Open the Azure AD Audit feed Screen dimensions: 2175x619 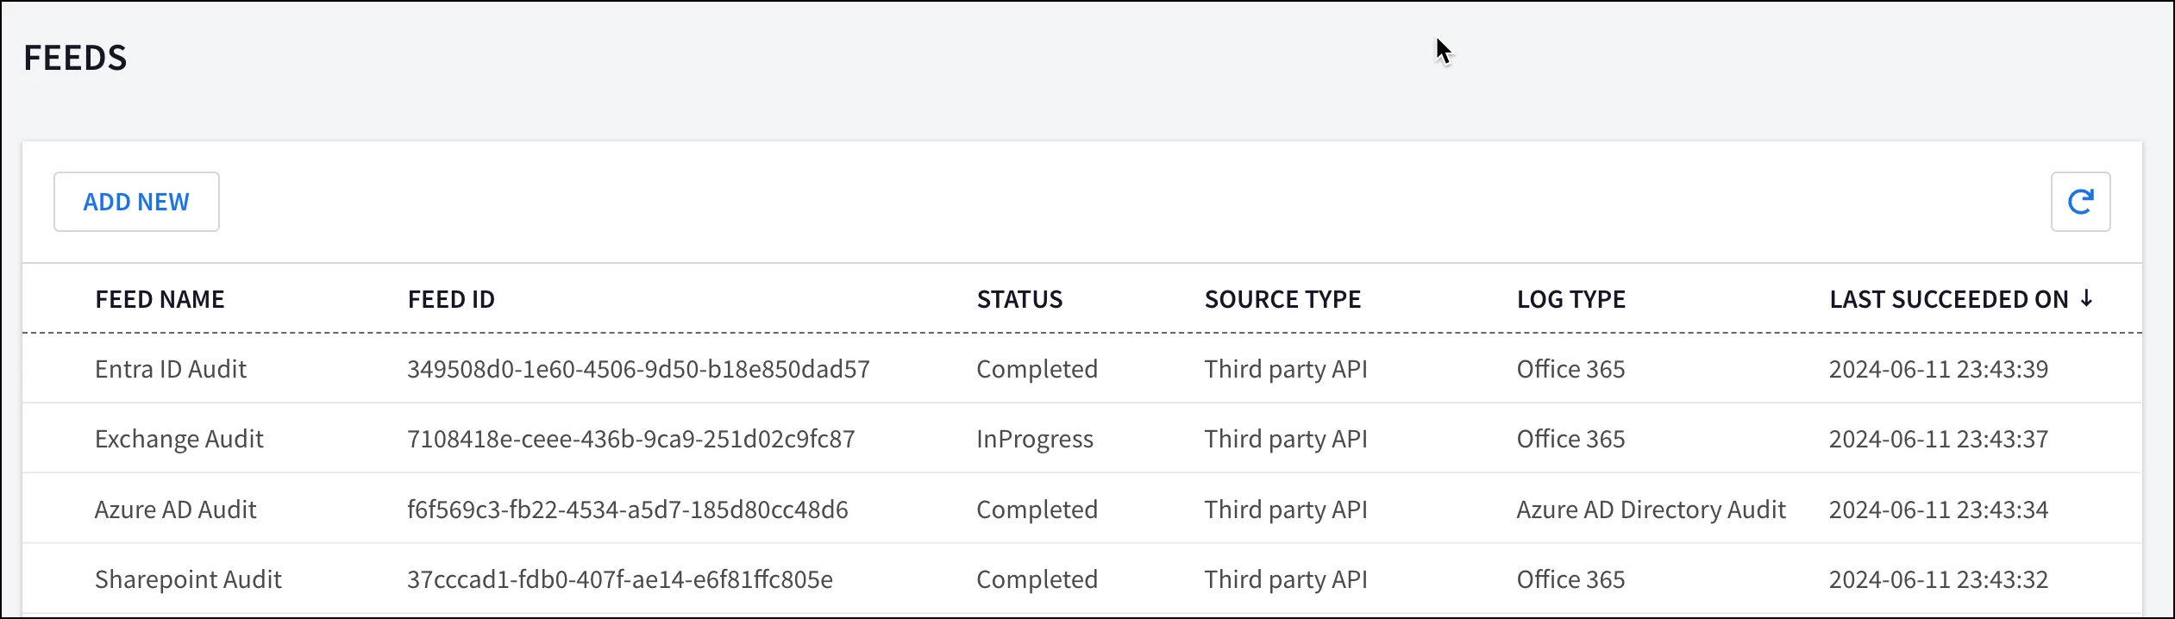coord(176,510)
